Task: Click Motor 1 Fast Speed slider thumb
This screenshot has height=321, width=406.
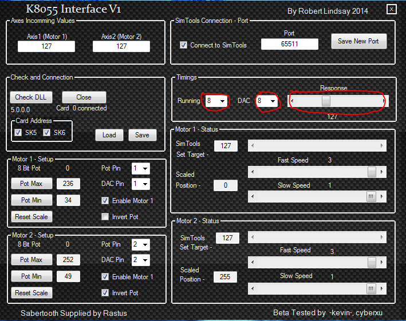Action: [372, 172]
